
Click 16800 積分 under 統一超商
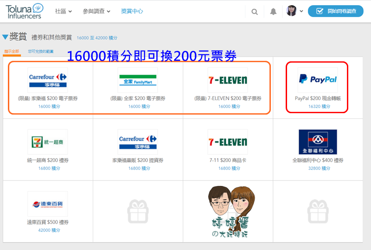click(x=49, y=168)
